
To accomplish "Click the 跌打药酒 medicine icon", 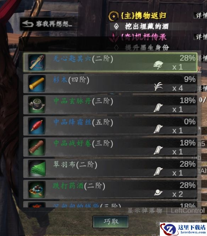I will coord(37,190).
